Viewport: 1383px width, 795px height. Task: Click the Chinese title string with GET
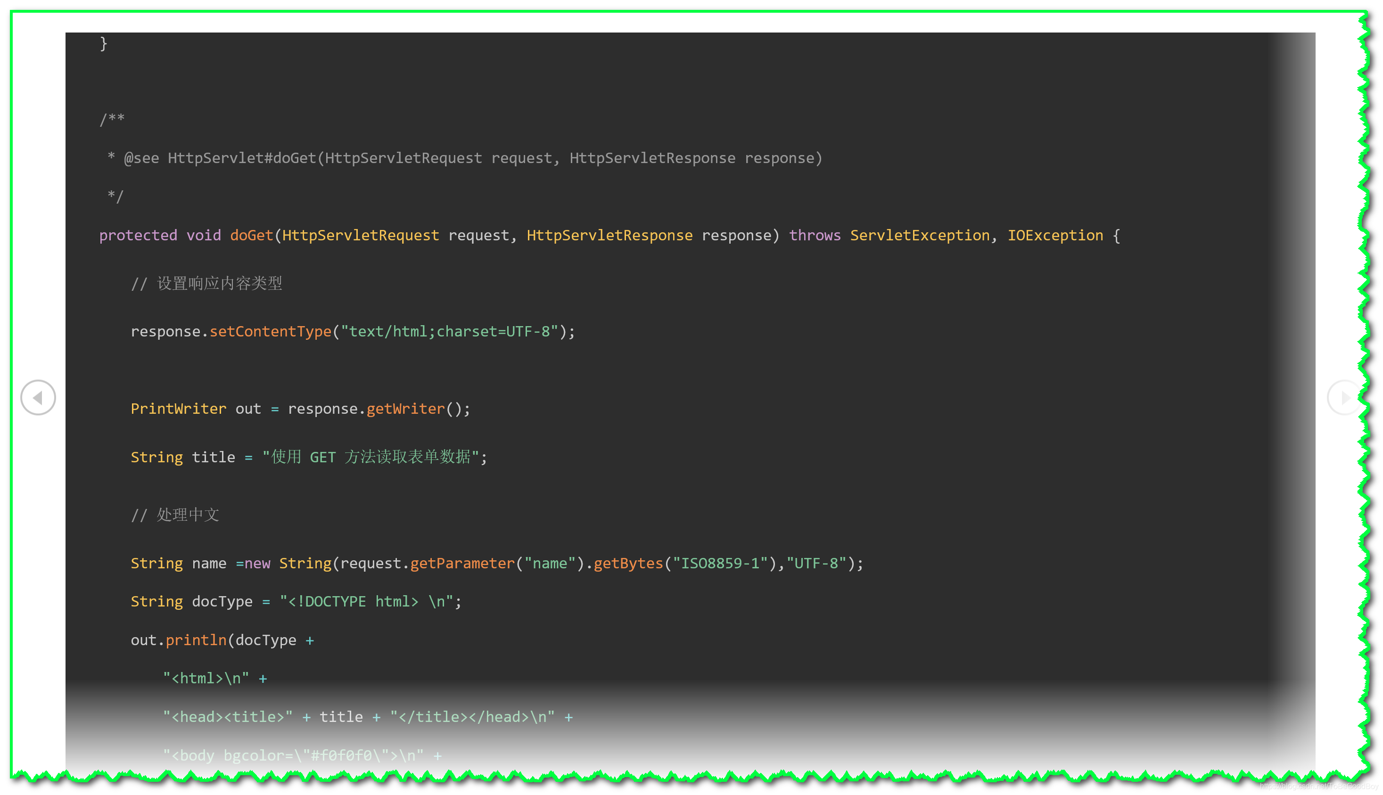[x=370, y=457]
